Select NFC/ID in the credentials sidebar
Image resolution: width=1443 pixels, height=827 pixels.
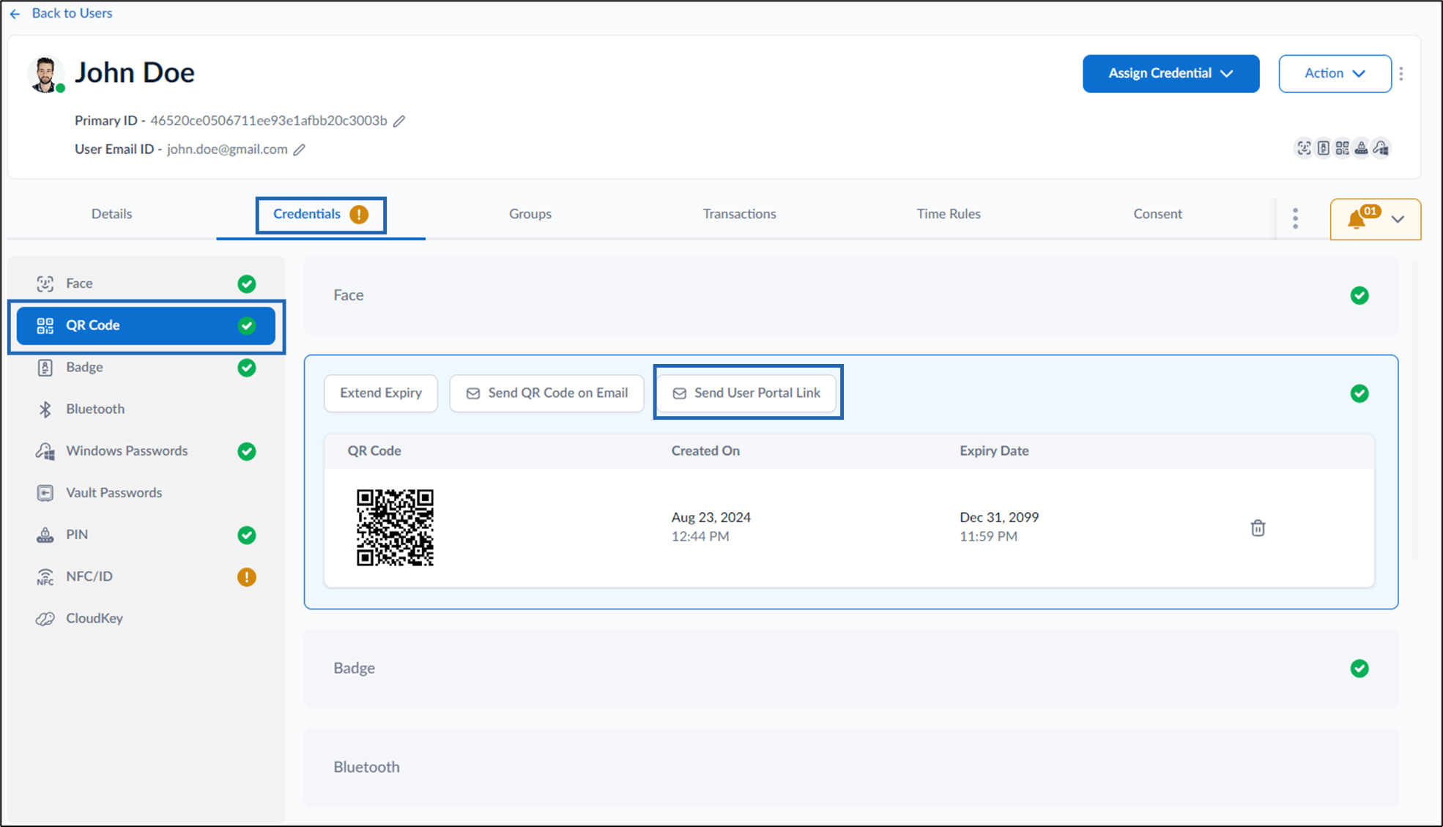(x=146, y=576)
